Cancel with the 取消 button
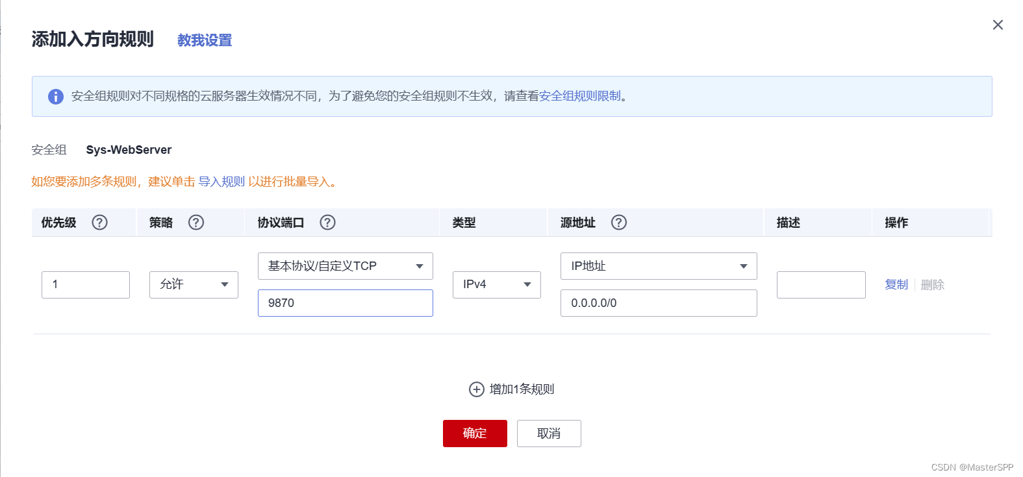The width and height of the screenshot is (1023, 477). (x=549, y=434)
